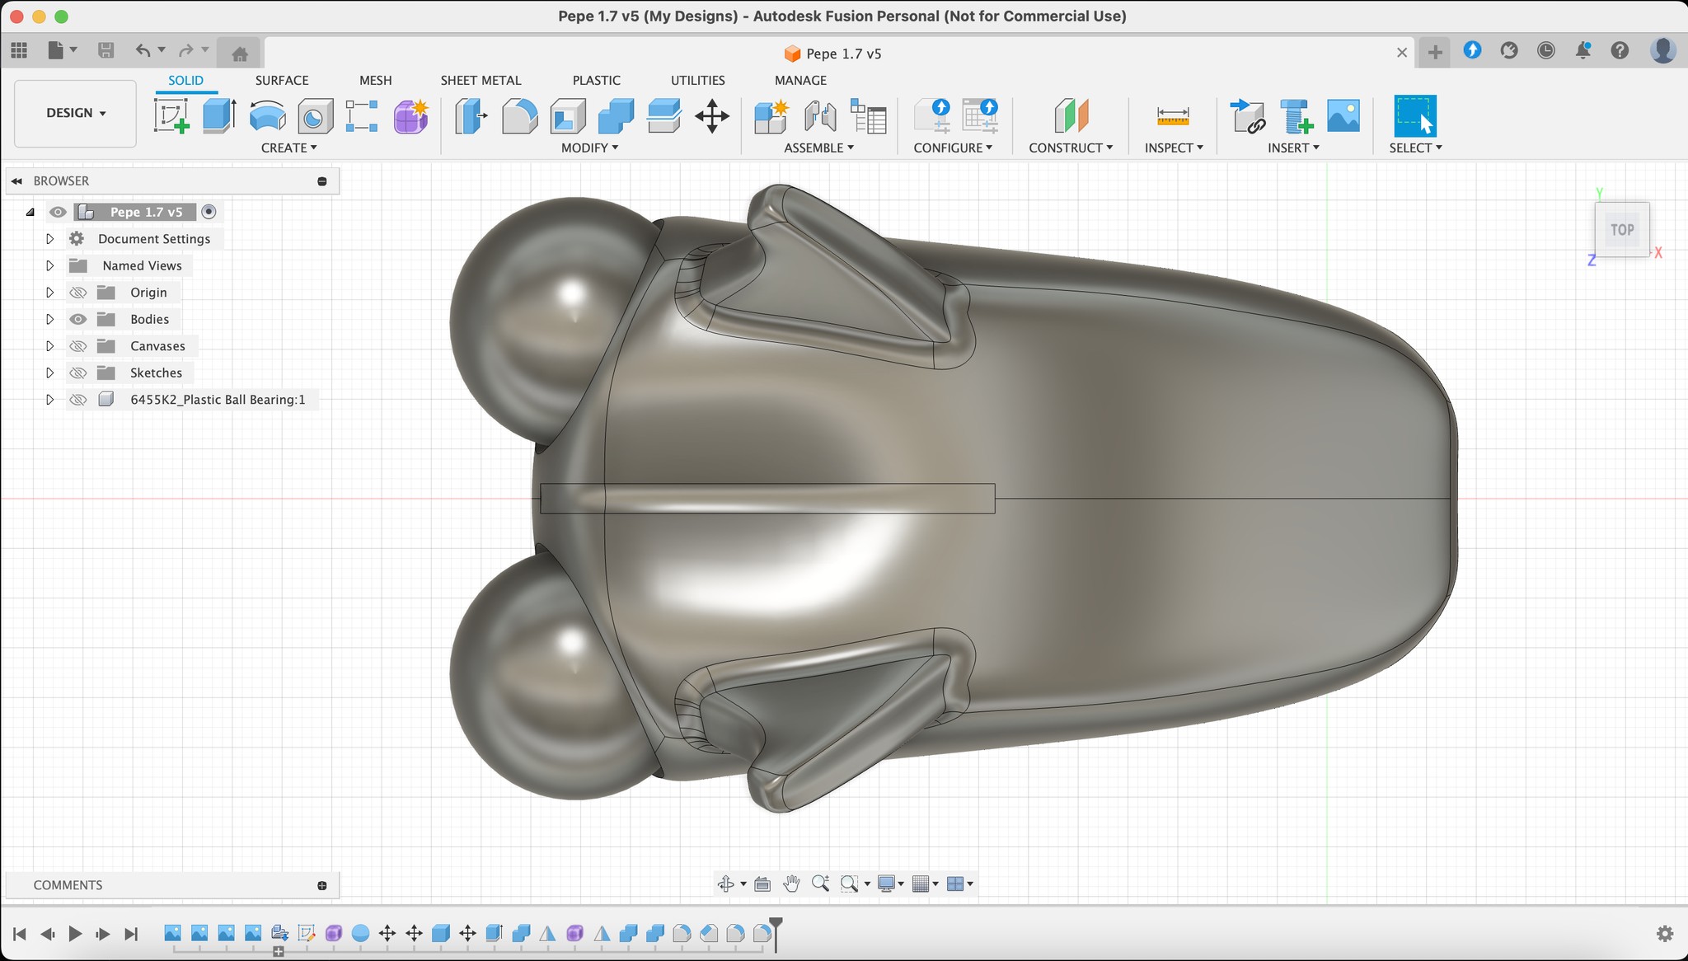Expand the Named Views node
This screenshot has width=1688, height=961.
tap(49, 265)
